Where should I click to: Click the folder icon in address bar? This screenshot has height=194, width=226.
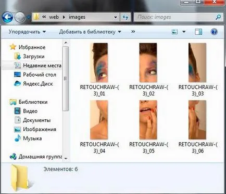click(36, 17)
